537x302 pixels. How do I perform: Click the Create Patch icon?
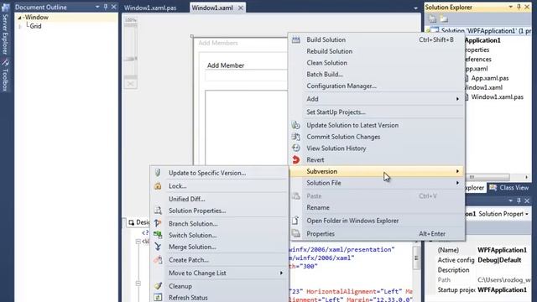point(158,260)
